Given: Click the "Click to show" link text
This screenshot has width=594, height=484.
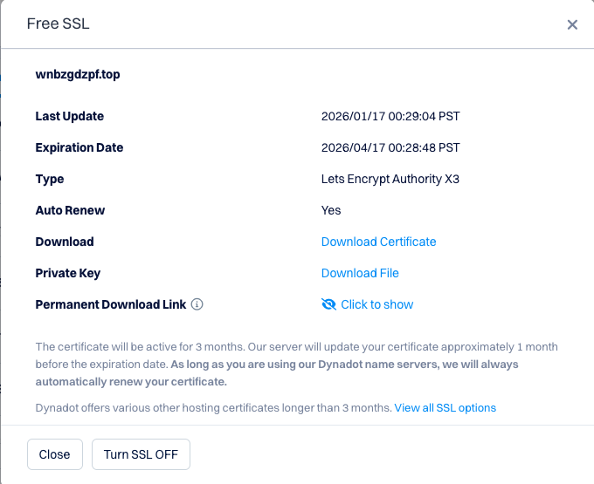Looking at the screenshot, I should pyautogui.click(x=376, y=304).
